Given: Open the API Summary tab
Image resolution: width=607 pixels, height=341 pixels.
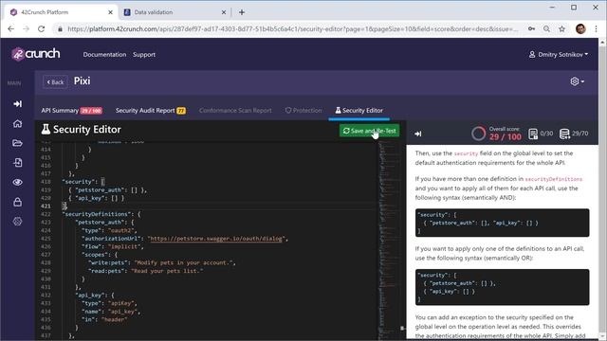Looking at the screenshot, I should pos(72,111).
